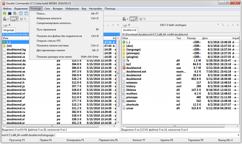
Task: Click the Выход Alt+X button
Action: pyautogui.click(x=226, y=140)
